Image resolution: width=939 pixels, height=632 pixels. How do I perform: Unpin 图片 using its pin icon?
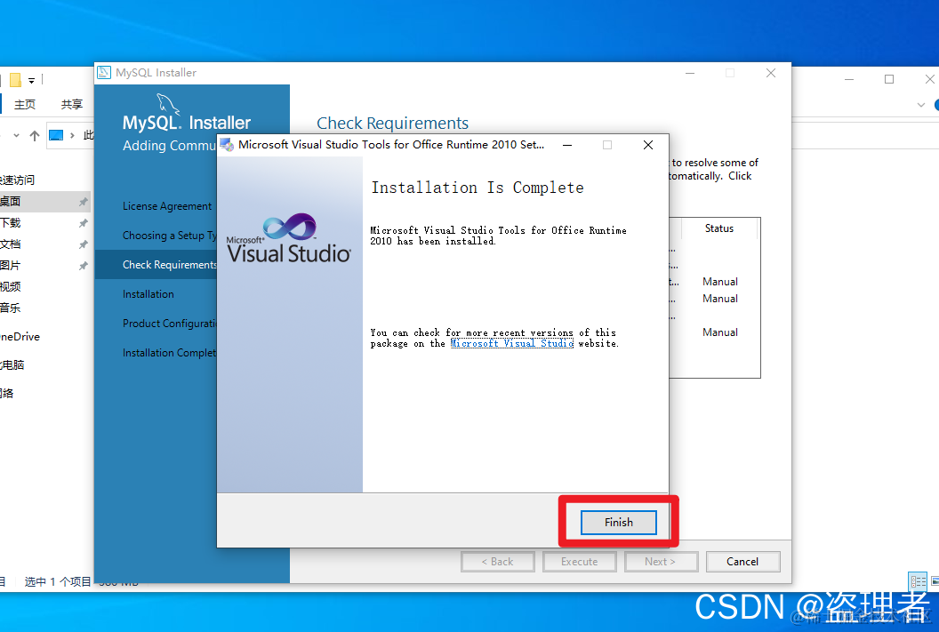[x=84, y=266]
